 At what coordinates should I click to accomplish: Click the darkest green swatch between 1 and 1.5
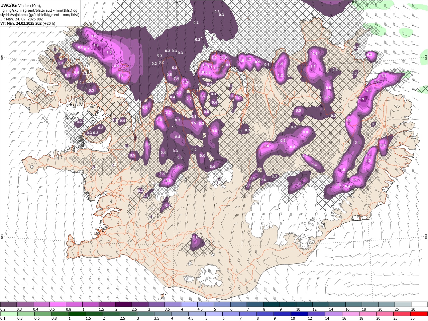tap(77, 314)
